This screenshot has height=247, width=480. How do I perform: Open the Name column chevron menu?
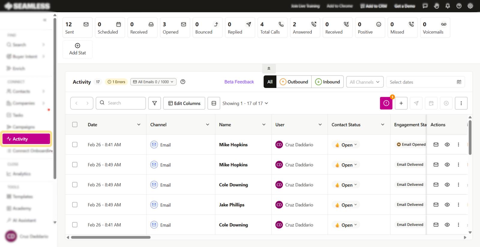(x=264, y=124)
